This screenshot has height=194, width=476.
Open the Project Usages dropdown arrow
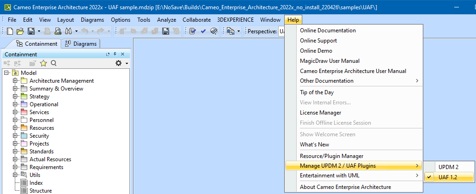pos(238,31)
